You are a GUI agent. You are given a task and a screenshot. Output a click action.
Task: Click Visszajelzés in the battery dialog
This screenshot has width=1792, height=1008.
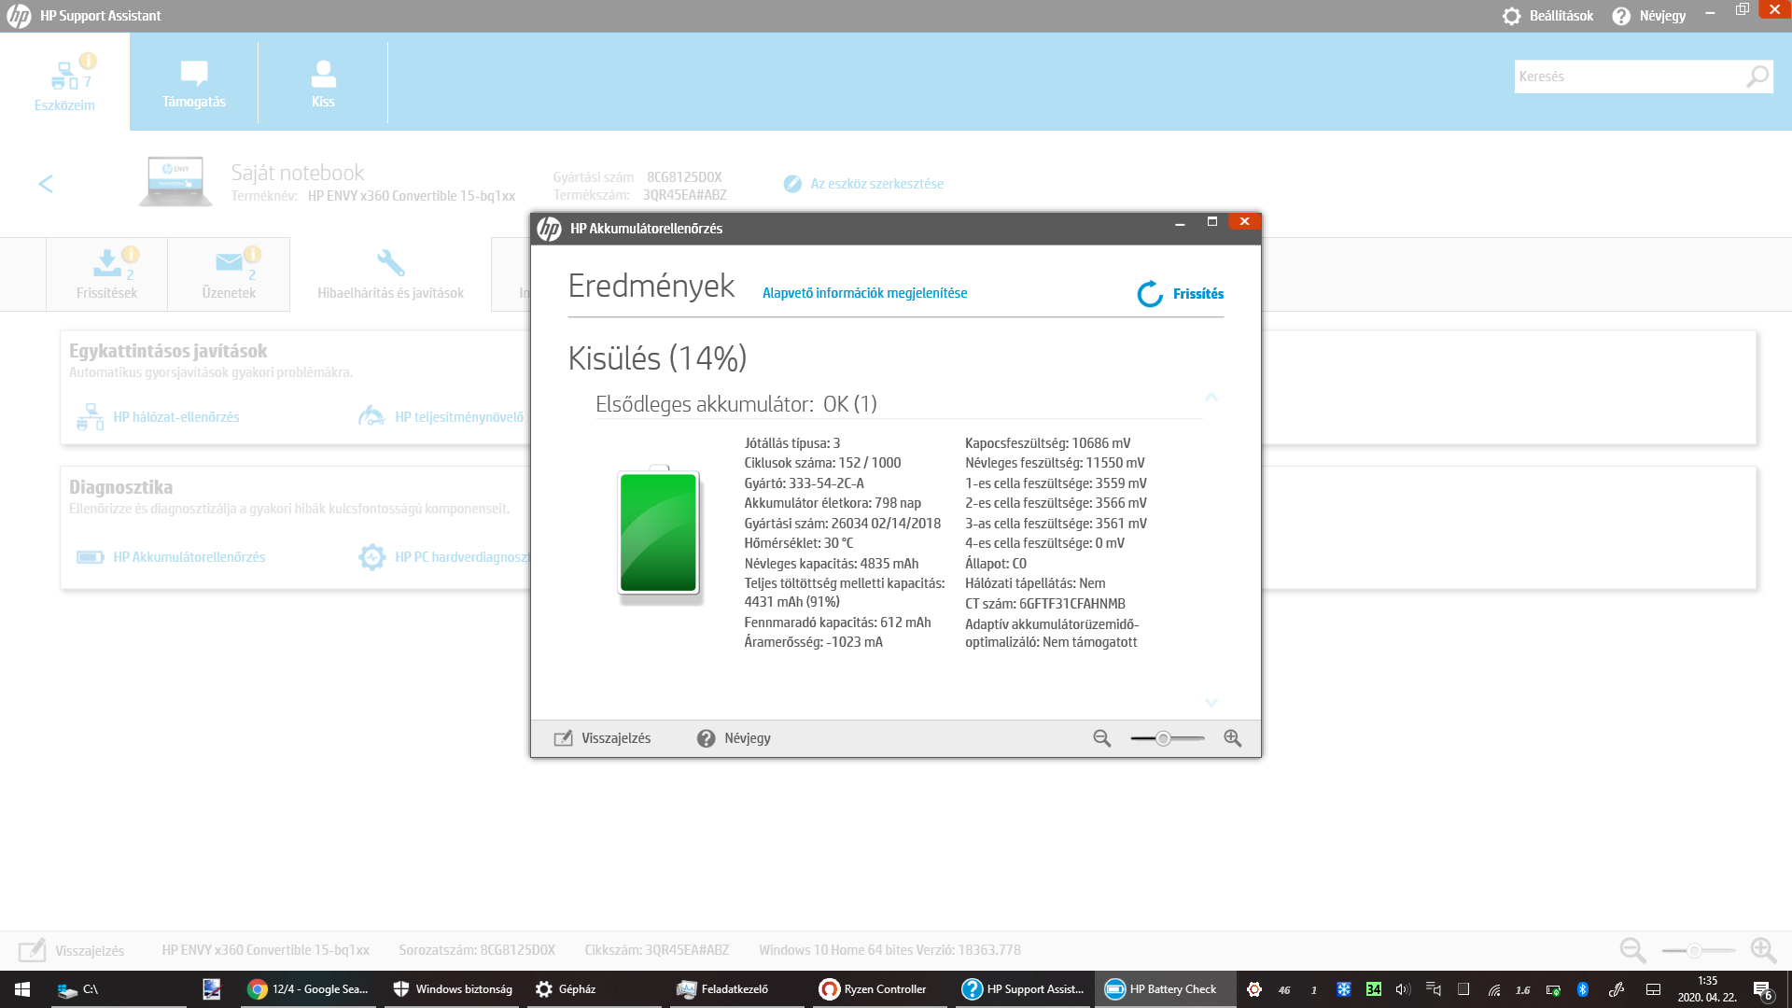point(602,738)
